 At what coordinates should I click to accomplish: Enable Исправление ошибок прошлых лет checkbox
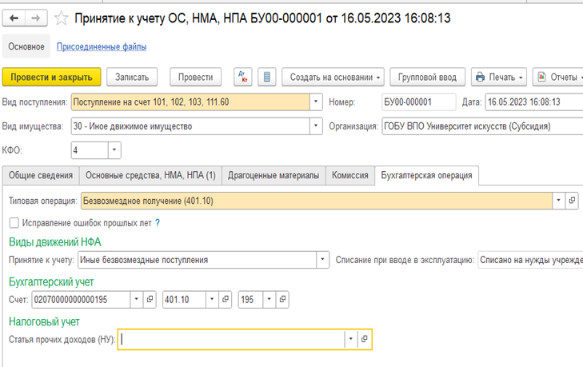point(14,223)
